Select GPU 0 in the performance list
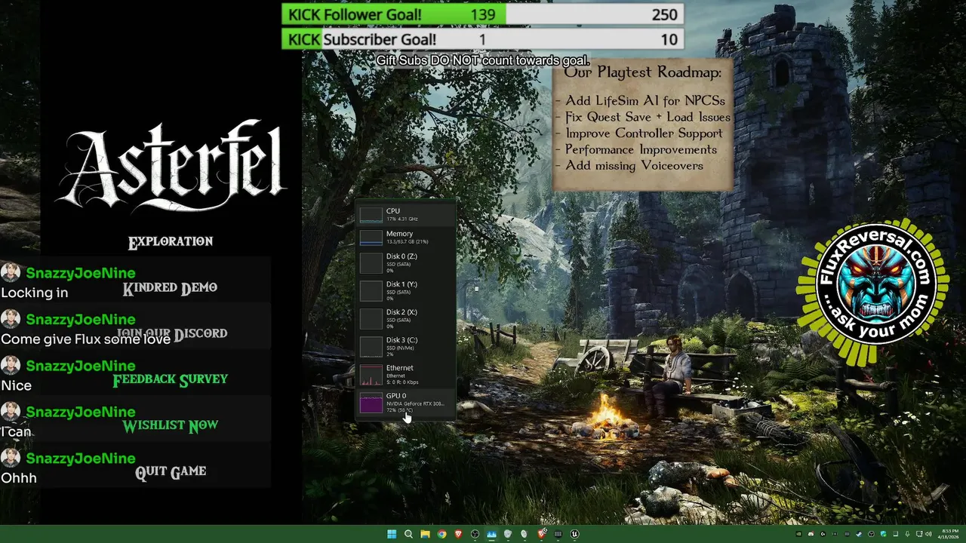Viewport: 966px width, 543px height. (407, 403)
